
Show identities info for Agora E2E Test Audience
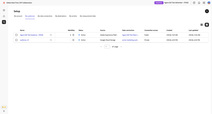click(x=73, y=35)
